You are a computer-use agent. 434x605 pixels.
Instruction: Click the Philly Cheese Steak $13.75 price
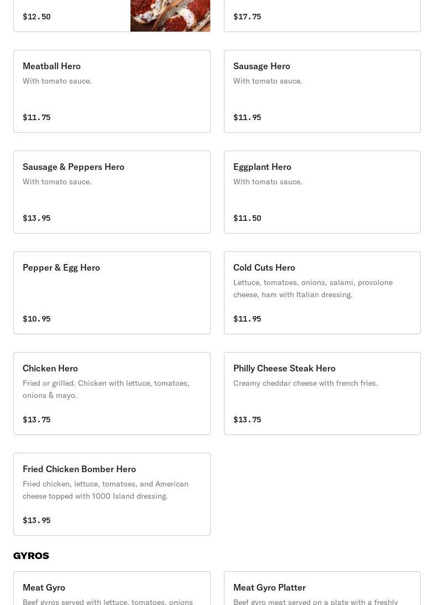coord(247,420)
